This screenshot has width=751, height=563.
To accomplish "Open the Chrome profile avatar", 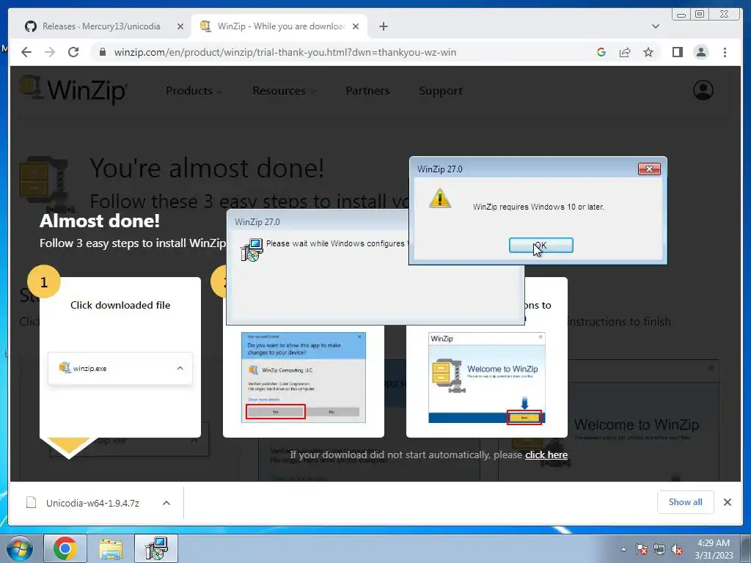I will coord(700,52).
